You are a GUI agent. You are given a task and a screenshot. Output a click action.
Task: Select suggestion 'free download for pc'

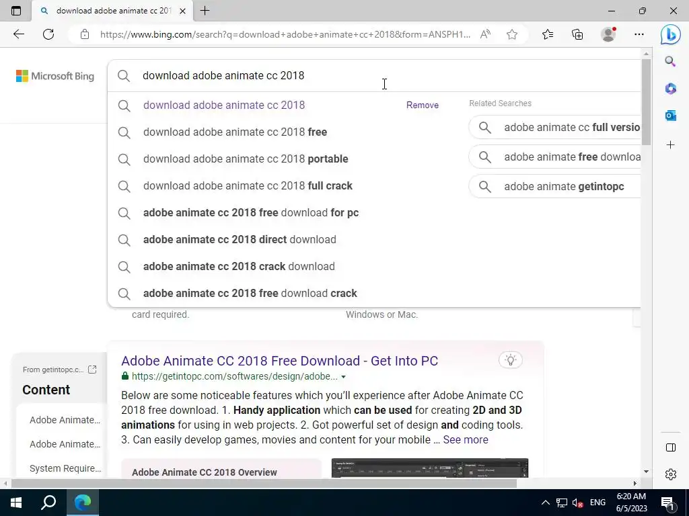251,213
